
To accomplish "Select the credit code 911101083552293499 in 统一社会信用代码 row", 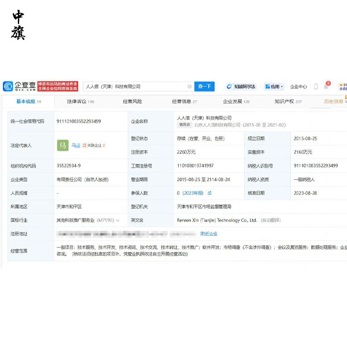I will 79,121.
